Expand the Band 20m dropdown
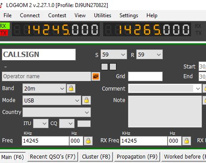 coord(44,88)
